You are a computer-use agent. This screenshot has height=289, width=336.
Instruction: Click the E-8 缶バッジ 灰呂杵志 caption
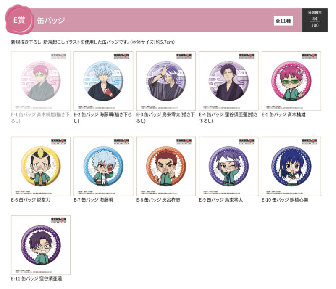coord(158,200)
